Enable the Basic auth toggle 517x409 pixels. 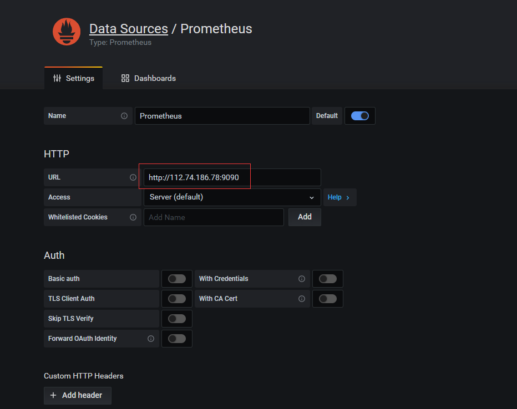[x=177, y=279]
